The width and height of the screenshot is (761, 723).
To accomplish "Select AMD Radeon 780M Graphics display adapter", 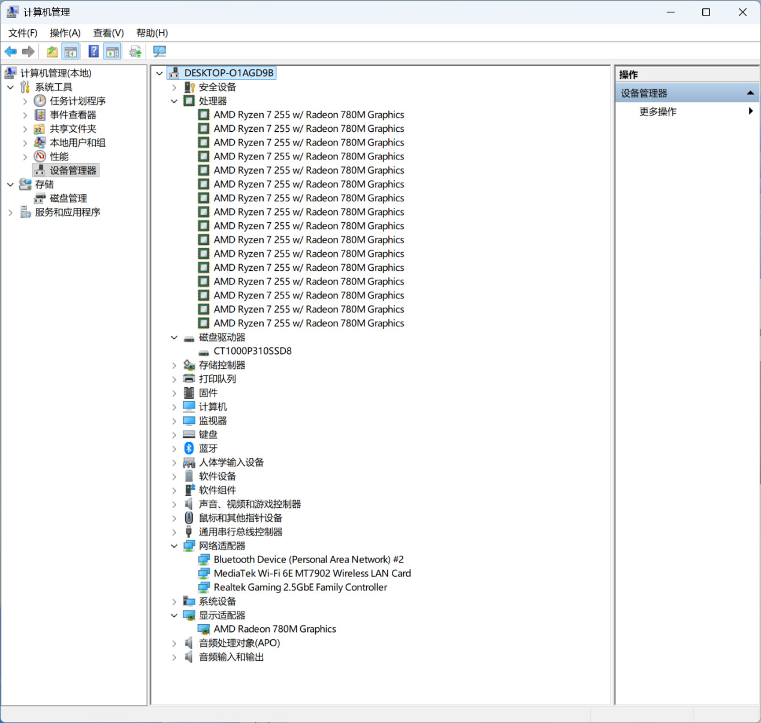I will [x=274, y=629].
